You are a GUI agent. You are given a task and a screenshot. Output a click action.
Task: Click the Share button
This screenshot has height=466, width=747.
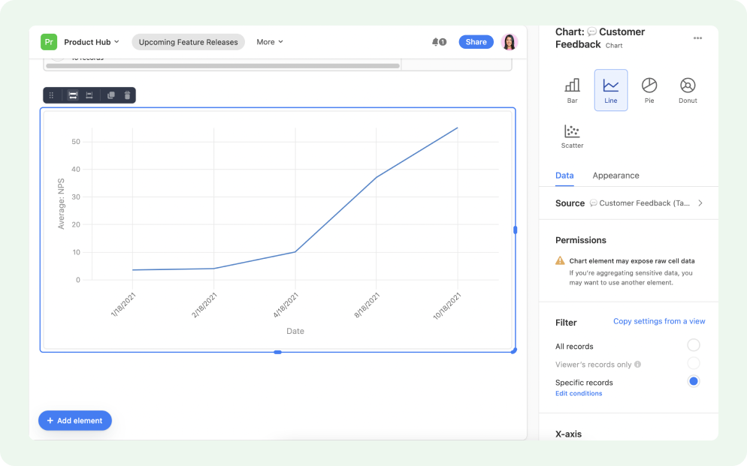[x=476, y=42]
